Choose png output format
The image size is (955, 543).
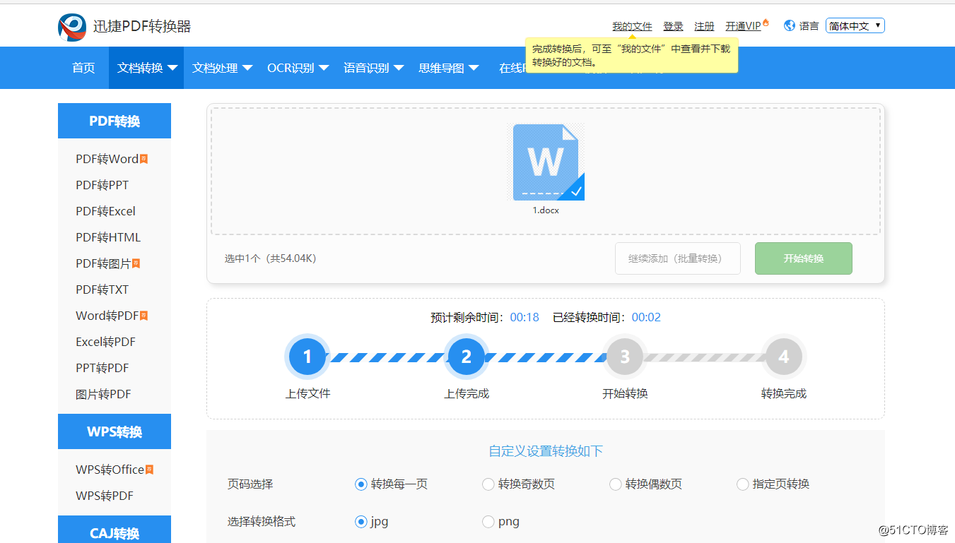pos(488,522)
